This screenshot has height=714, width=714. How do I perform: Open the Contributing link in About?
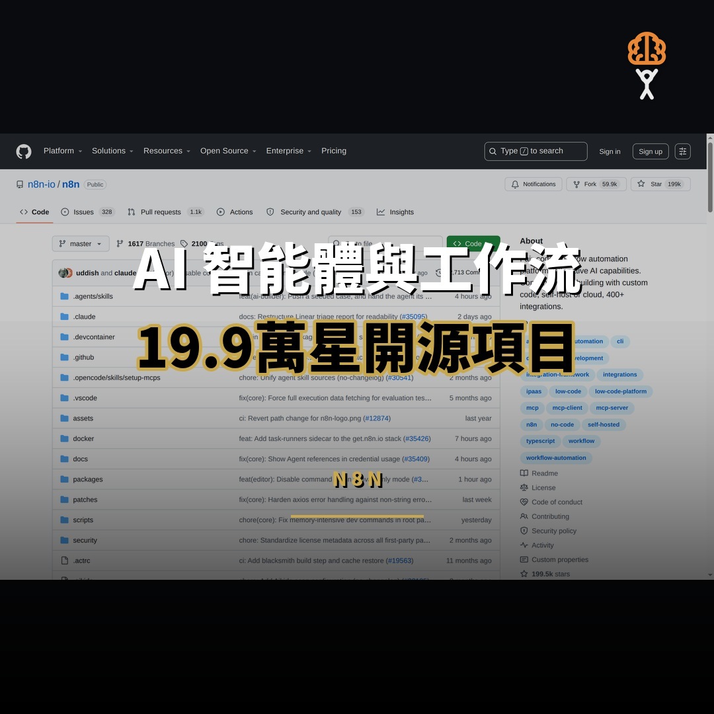[545, 517]
